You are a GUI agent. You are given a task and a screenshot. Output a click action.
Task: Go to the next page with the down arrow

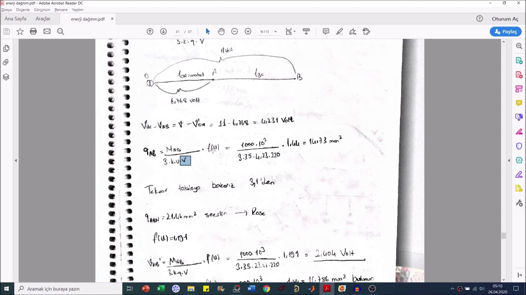pos(163,32)
